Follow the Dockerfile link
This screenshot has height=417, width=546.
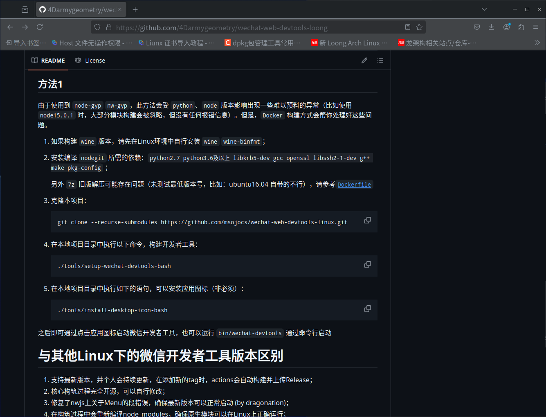point(354,185)
